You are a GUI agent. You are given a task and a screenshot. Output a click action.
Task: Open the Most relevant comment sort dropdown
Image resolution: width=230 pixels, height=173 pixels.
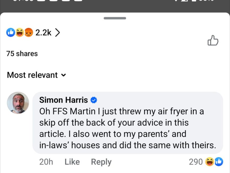click(x=37, y=75)
